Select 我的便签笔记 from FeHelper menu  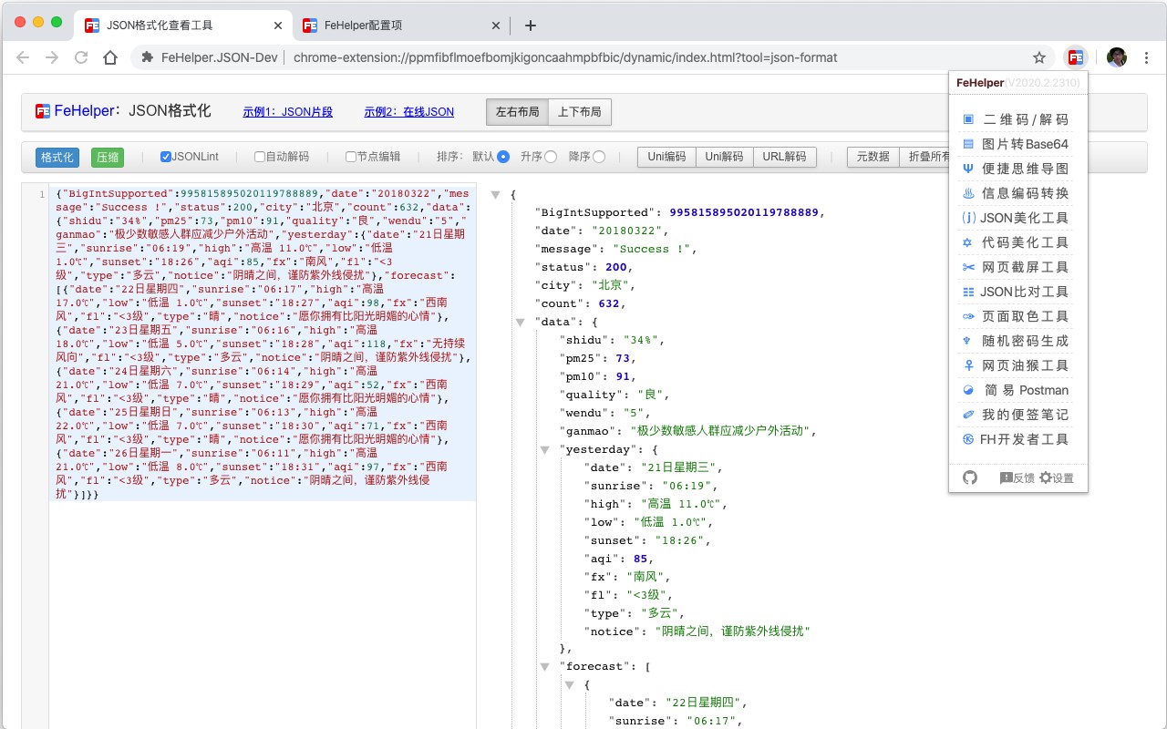(1017, 415)
